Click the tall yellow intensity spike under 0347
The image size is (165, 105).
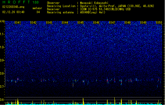click(x=114, y=101)
